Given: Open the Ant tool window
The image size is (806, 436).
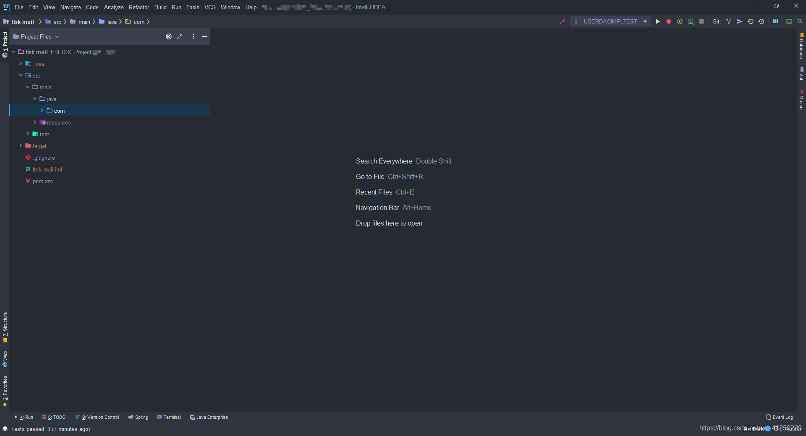Looking at the screenshot, I should [801, 73].
